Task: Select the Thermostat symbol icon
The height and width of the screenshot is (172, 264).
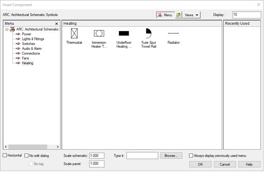Action: [74, 33]
